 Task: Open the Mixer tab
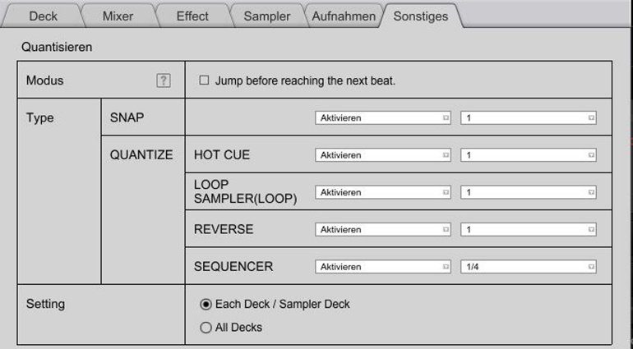(x=118, y=16)
